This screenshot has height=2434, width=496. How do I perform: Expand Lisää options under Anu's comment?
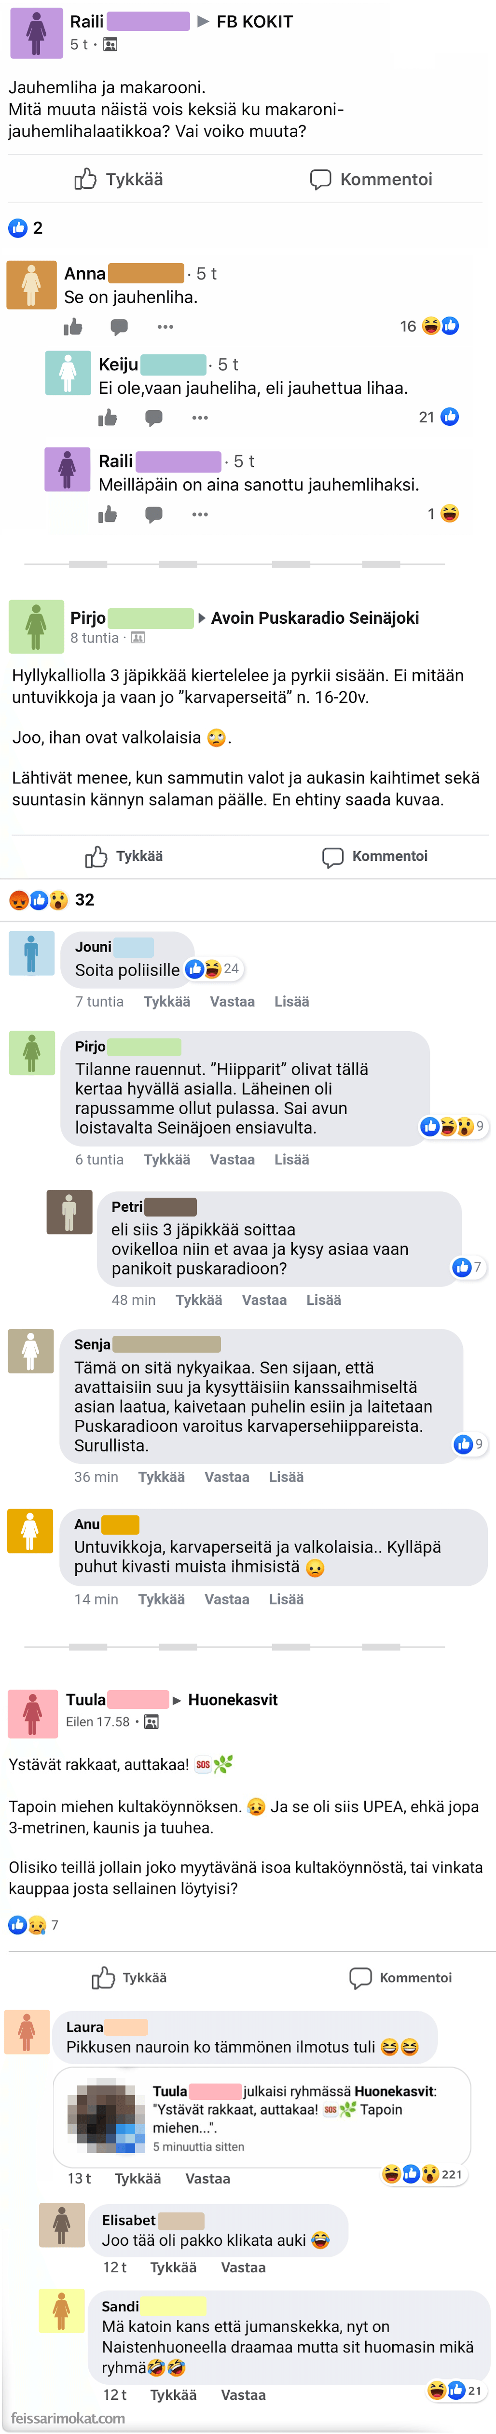click(286, 1600)
